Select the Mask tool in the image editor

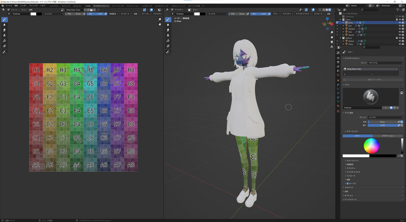(4, 46)
